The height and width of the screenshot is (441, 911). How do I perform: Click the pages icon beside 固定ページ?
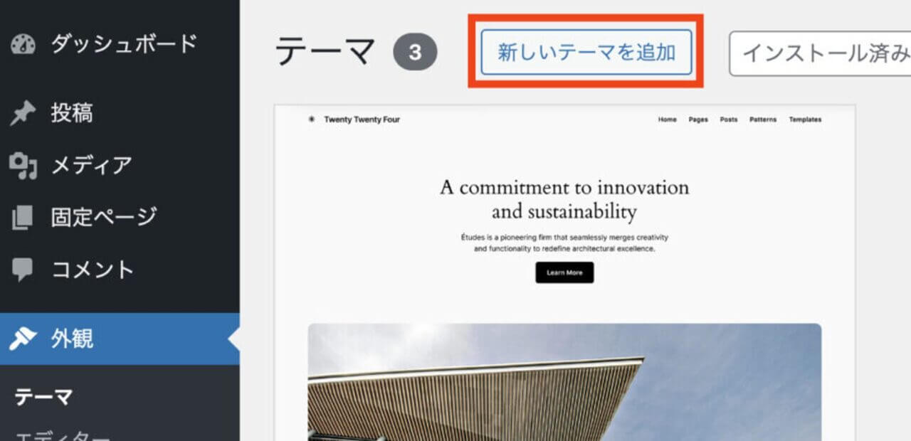point(23,217)
